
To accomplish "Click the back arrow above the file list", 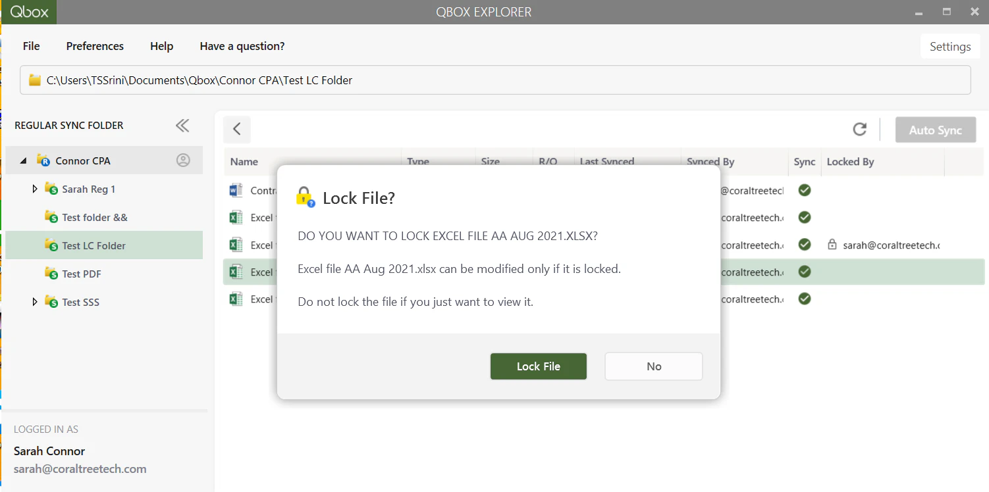I will pyautogui.click(x=236, y=130).
